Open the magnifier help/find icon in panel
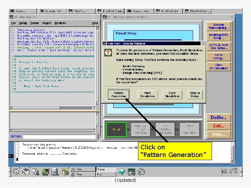 (x=55, y=172)
